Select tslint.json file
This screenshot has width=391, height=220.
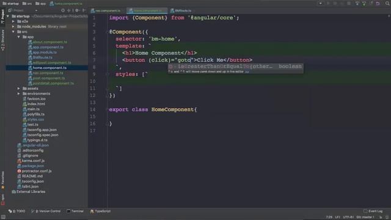27,186
